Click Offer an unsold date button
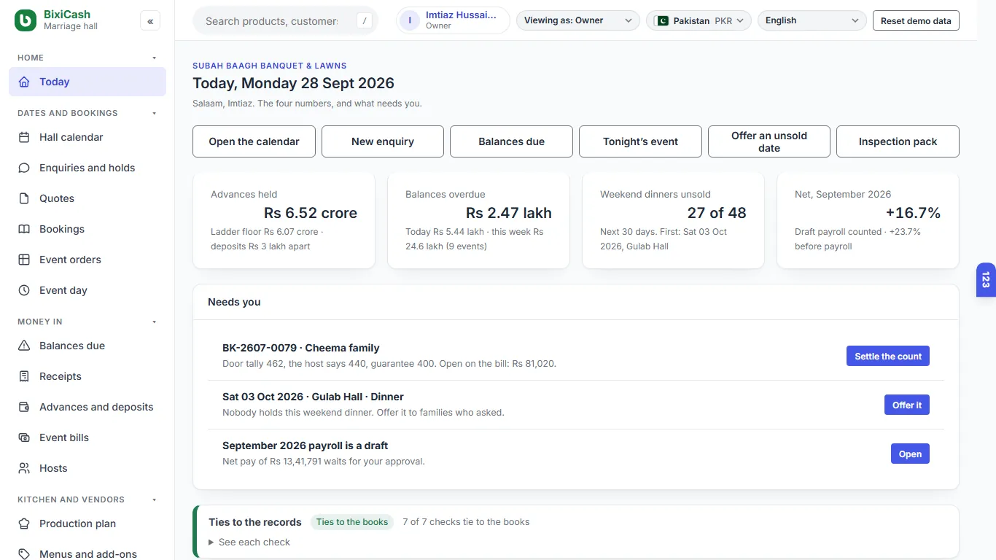The height and width of the screenshot is (560, 996). click(x=769, y=141)
